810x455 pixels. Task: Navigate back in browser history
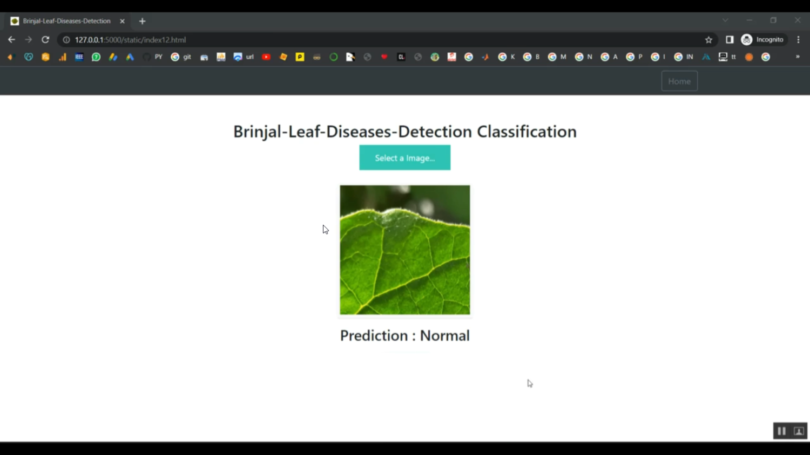coord(11,40)
